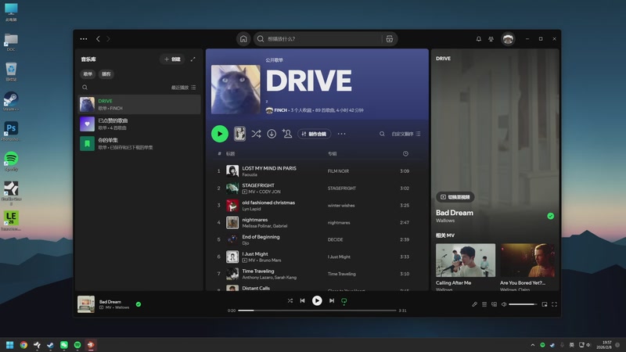
Task: Open the friend activity icon
Action: coord(491,38)
